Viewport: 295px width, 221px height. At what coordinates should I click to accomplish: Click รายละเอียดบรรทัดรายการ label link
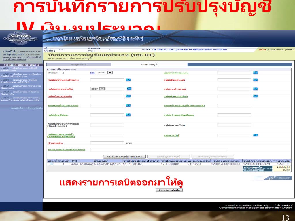(67, 150)
